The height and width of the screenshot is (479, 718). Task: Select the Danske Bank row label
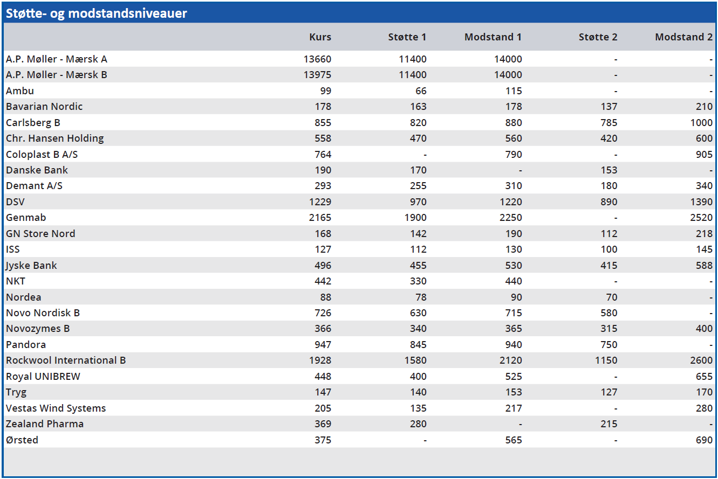tap(37, 170)
